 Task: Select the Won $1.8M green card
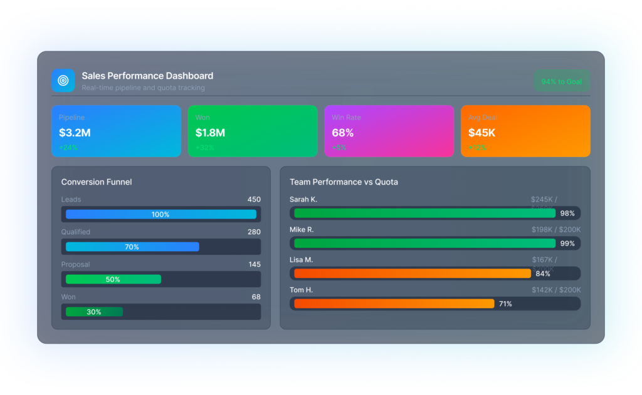253,131
